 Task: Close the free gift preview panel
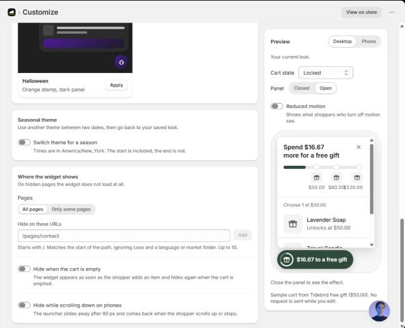(358, 147)
